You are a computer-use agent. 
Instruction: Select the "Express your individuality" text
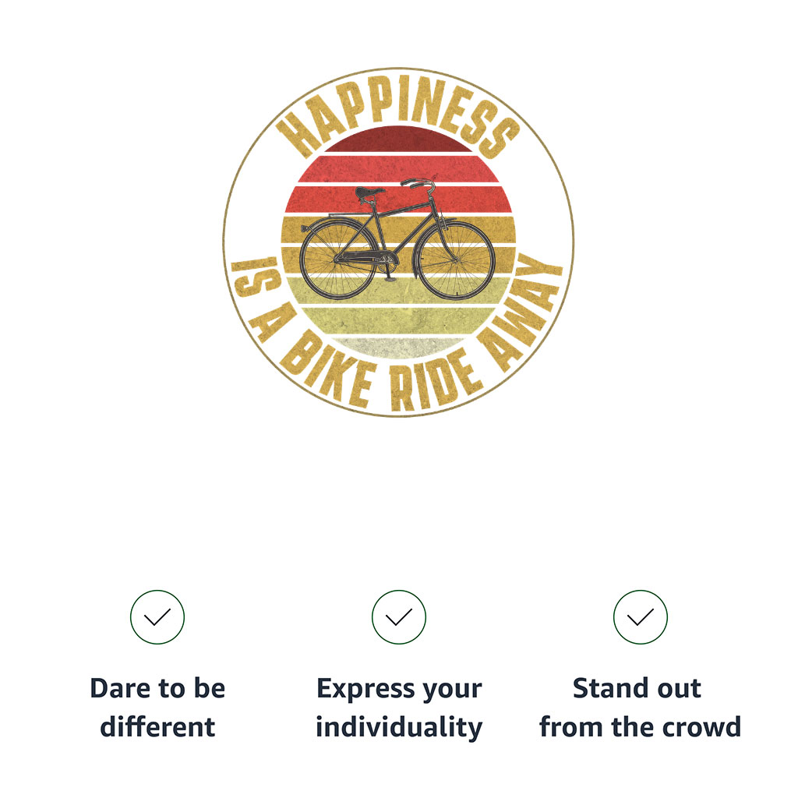[x=399, y=708]
